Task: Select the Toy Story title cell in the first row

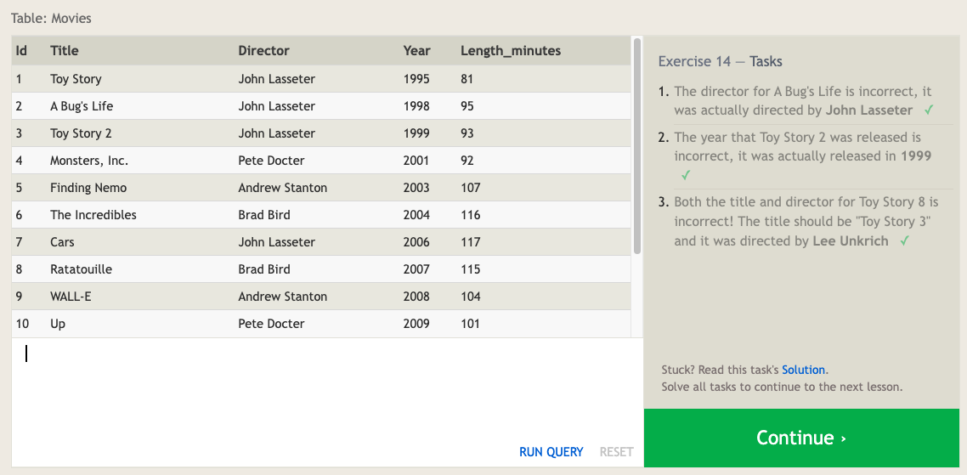Action: pyautogui.click(x=76, y=79)
